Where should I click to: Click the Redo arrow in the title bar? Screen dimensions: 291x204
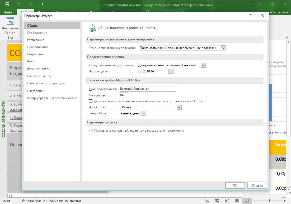tap(30, 4)
